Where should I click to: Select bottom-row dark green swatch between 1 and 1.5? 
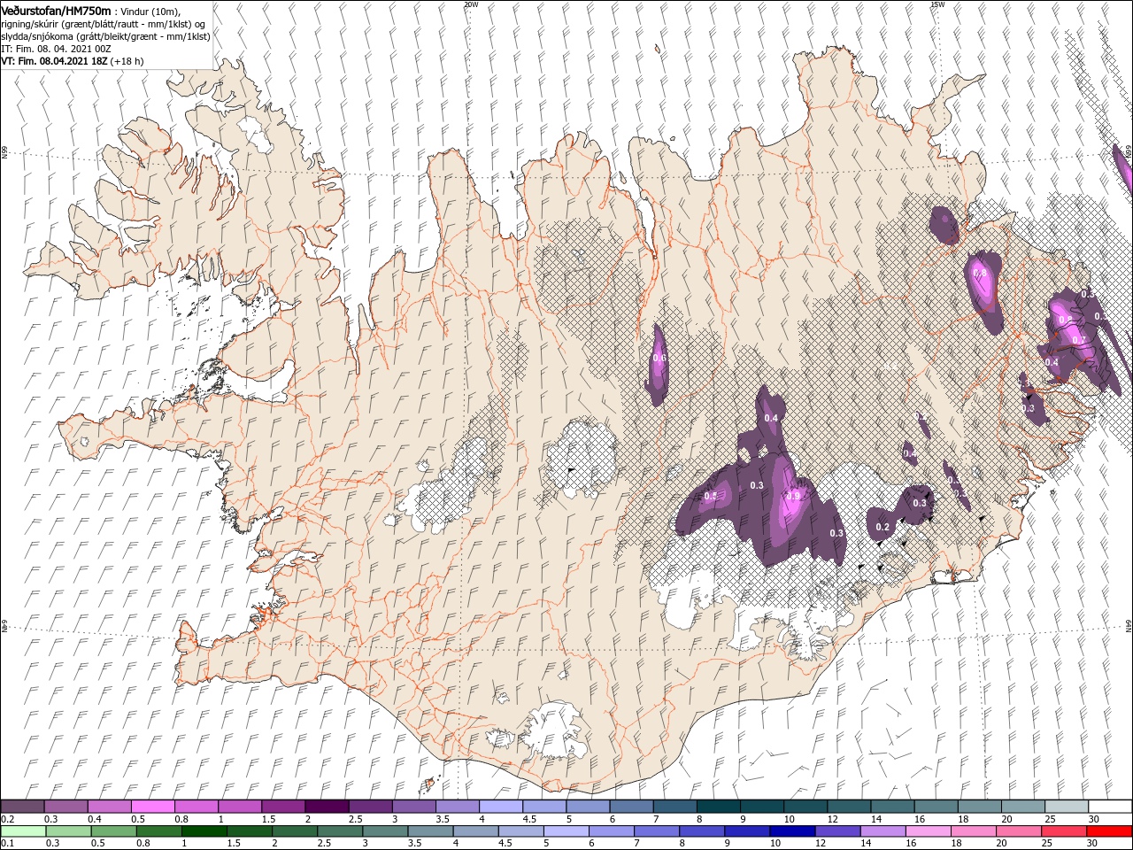[x=204, y=832]
